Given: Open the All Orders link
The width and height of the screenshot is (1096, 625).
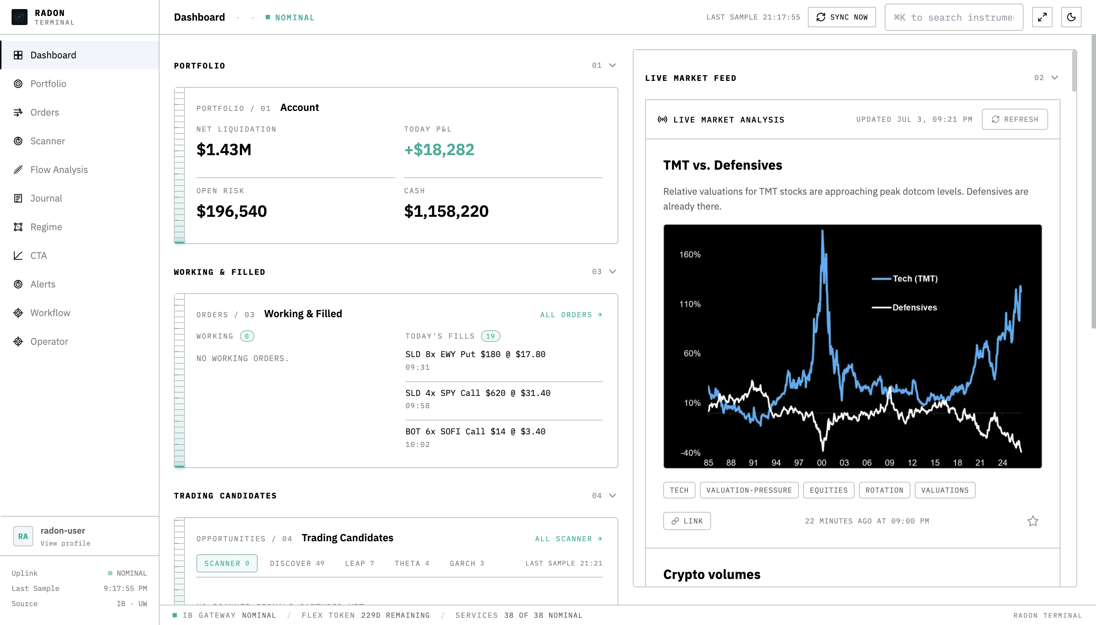Looking at the screenshot, I should 571,315.
